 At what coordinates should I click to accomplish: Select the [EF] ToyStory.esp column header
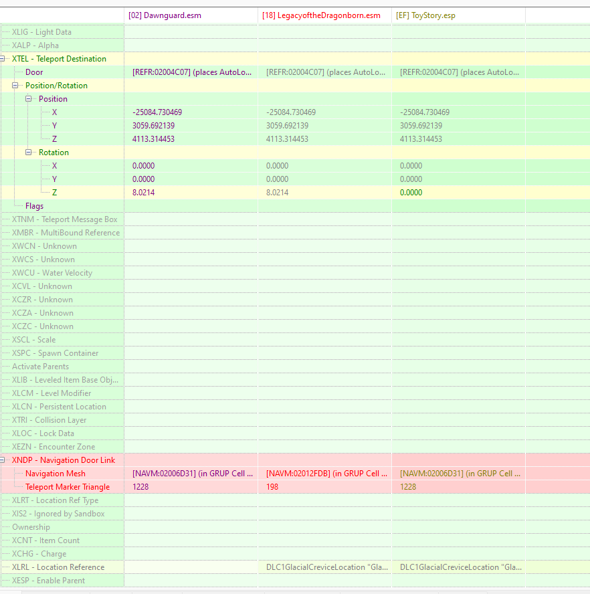tap(458, 15)
